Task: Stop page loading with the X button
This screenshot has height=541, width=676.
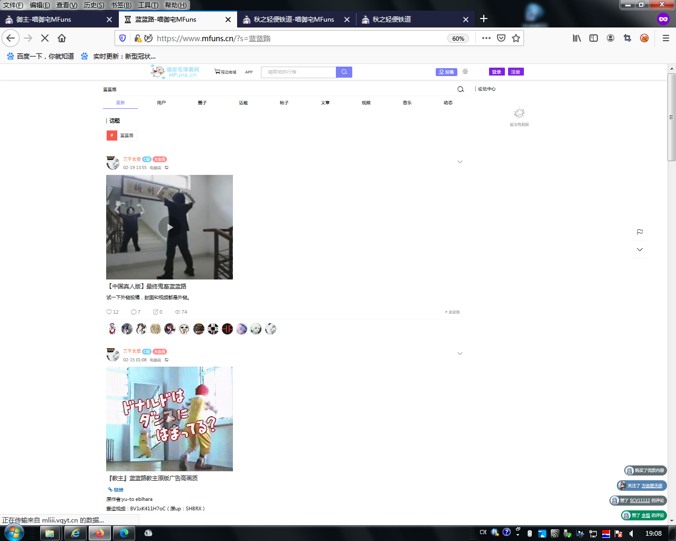Action: coord(45,38)
